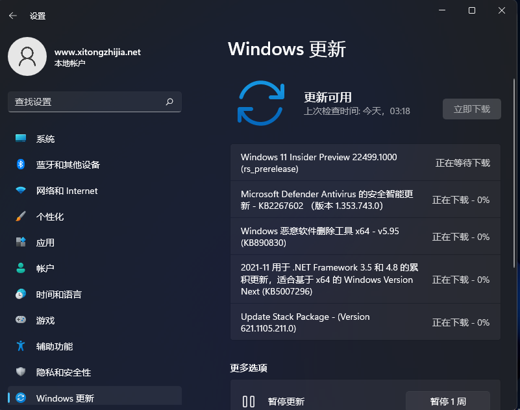Go to 个性化 settings

95,217
